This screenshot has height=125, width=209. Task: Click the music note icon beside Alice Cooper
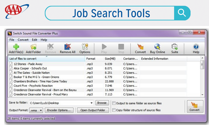click(x=11, y=68)
